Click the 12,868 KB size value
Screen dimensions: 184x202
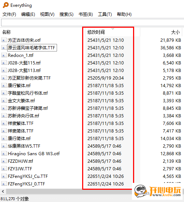pos(171,153)
